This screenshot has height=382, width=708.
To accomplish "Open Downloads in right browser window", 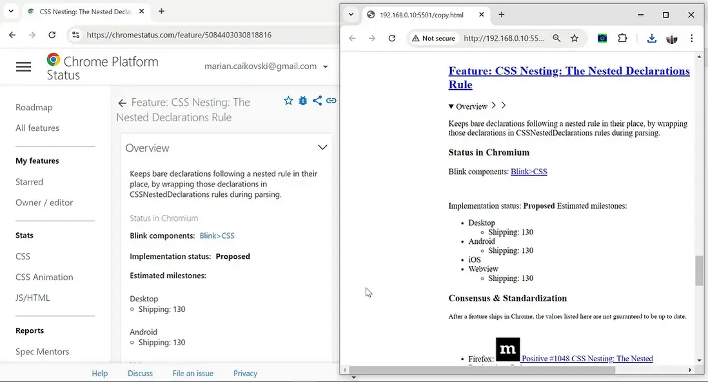I will pyautogui.click(x=651, y=39).
